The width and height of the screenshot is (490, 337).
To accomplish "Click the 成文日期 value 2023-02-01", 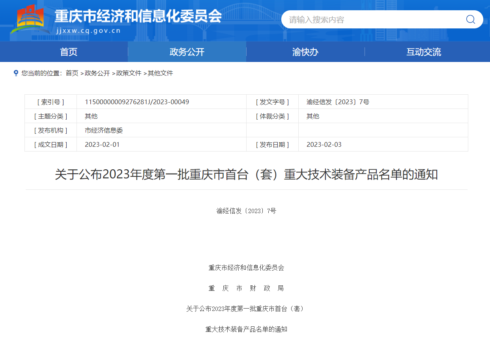I will pyautogui.click(x=102, y=144).
